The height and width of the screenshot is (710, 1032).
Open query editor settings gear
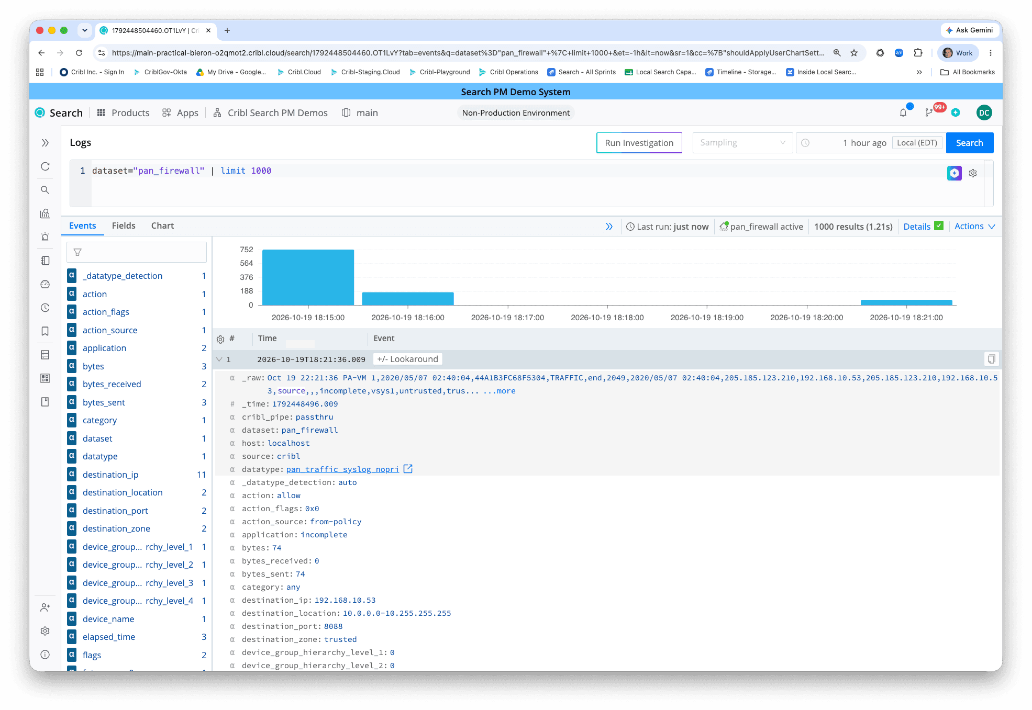(973, 173)
